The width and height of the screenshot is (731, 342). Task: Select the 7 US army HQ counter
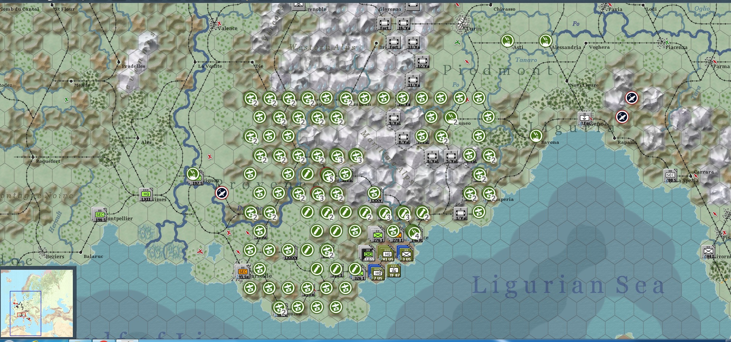click(x=377, y=273)
